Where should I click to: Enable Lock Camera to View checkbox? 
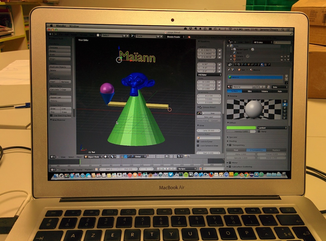[x=198, y=146]
